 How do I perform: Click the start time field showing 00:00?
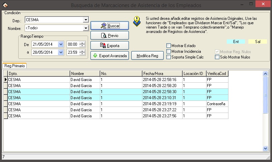click(x=73, y=44)
